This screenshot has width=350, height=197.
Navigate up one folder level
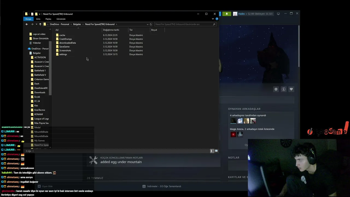pyautogui.click(x=40, y=24)
